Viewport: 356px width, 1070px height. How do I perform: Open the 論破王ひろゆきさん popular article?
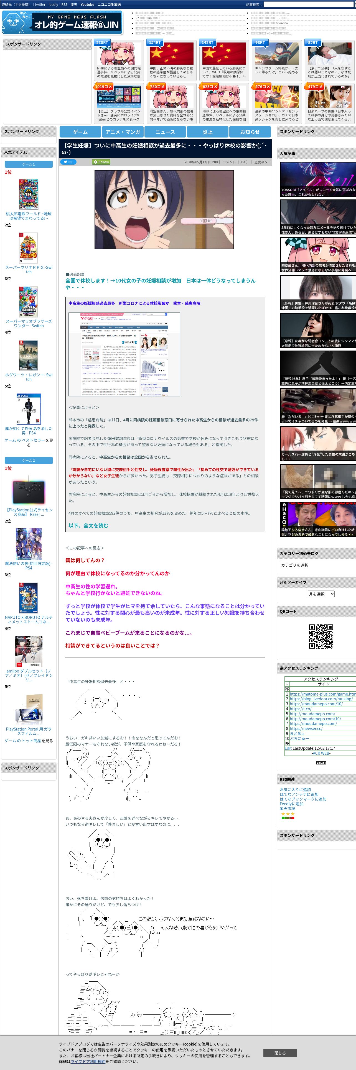pyautogui.click(x=318, y=519)
